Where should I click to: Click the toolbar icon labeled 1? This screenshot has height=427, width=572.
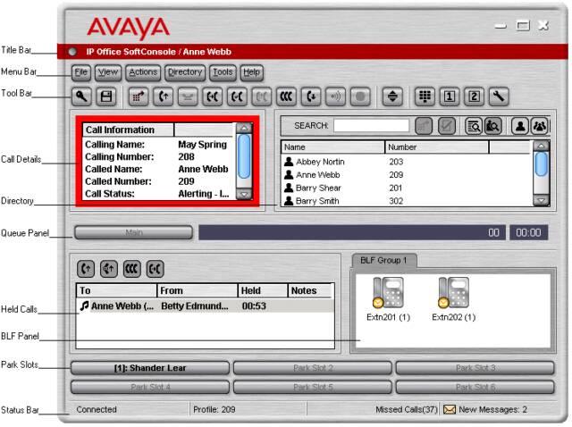click(x=450, y=97)
